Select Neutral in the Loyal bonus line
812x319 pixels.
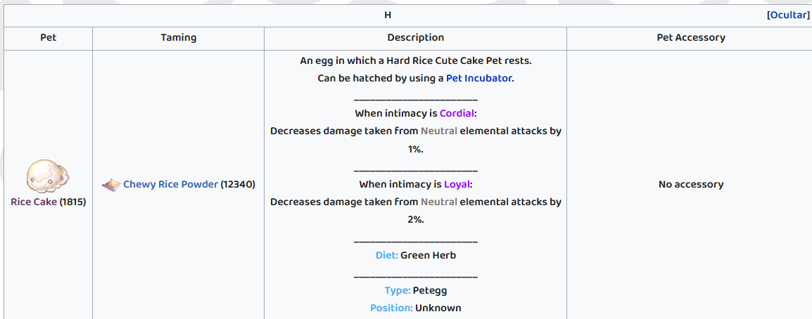click(x=439, y=202)
